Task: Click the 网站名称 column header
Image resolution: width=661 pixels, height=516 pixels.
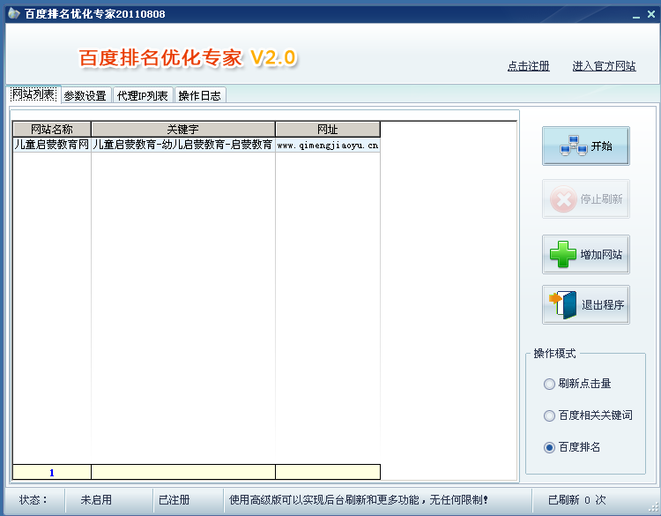Action: coord(52,129)
